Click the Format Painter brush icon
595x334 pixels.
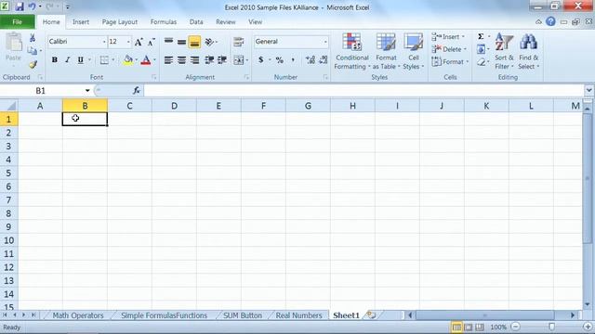coord(33,64)
